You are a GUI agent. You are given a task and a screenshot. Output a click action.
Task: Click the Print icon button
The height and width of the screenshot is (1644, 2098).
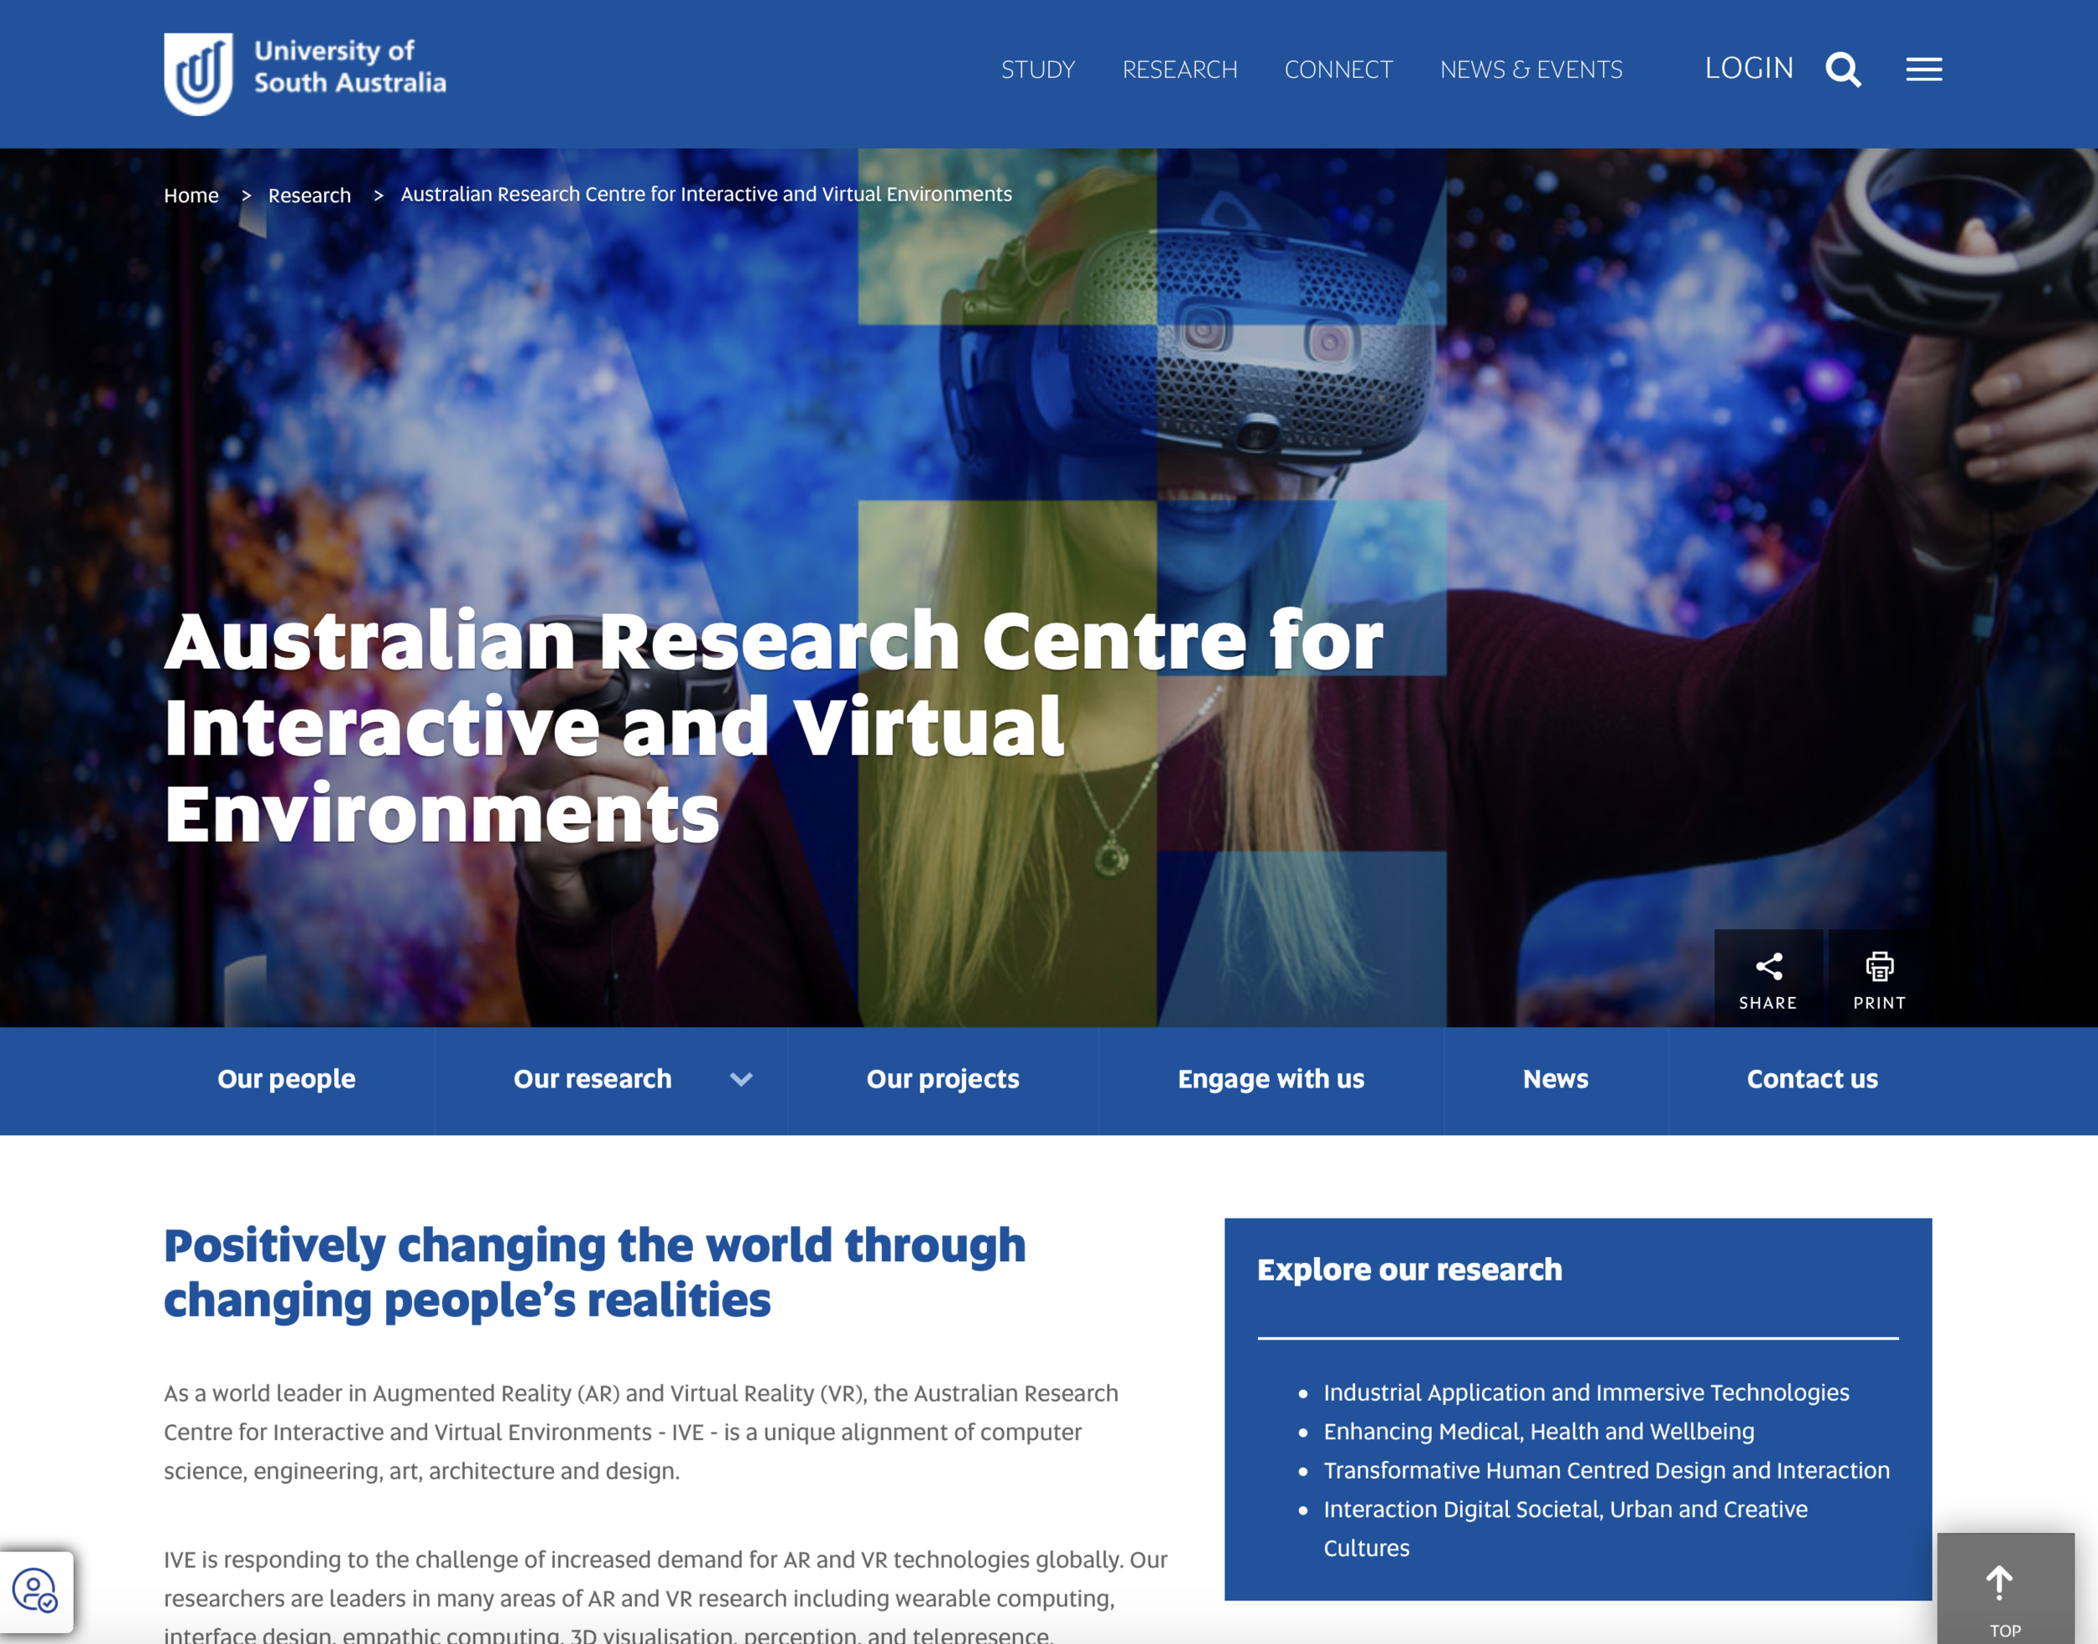(1879, 979)
